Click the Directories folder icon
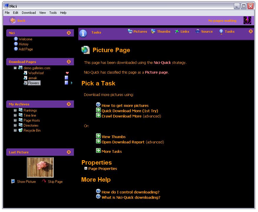The image size is (258, 212). tap(21, 125)
